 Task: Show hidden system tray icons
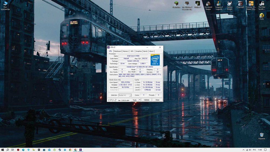pos(244,150)
